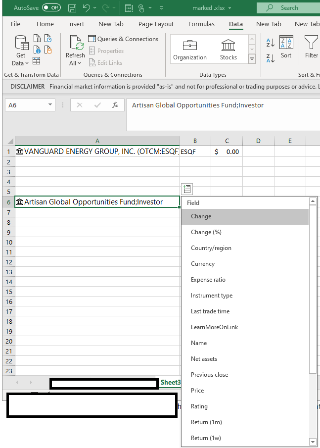Choose the Country/region field
Viewport: 320px width, 448px height.
point(245,248)
